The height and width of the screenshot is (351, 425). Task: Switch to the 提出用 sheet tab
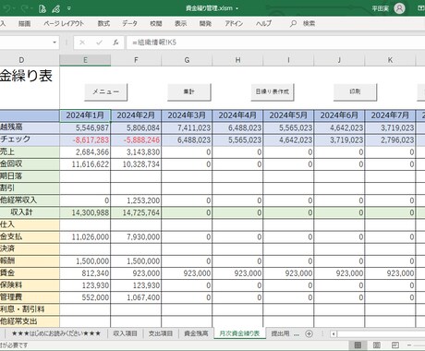(280, 333)
